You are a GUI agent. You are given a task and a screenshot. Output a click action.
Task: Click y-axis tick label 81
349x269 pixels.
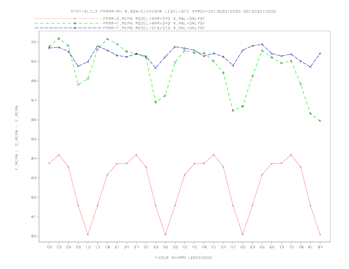click(34, 217)
